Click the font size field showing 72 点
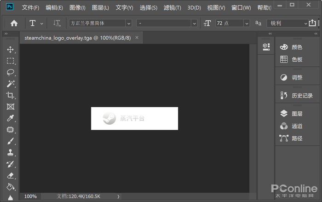The height and width of the screenshot is (202, 322). 229,23
